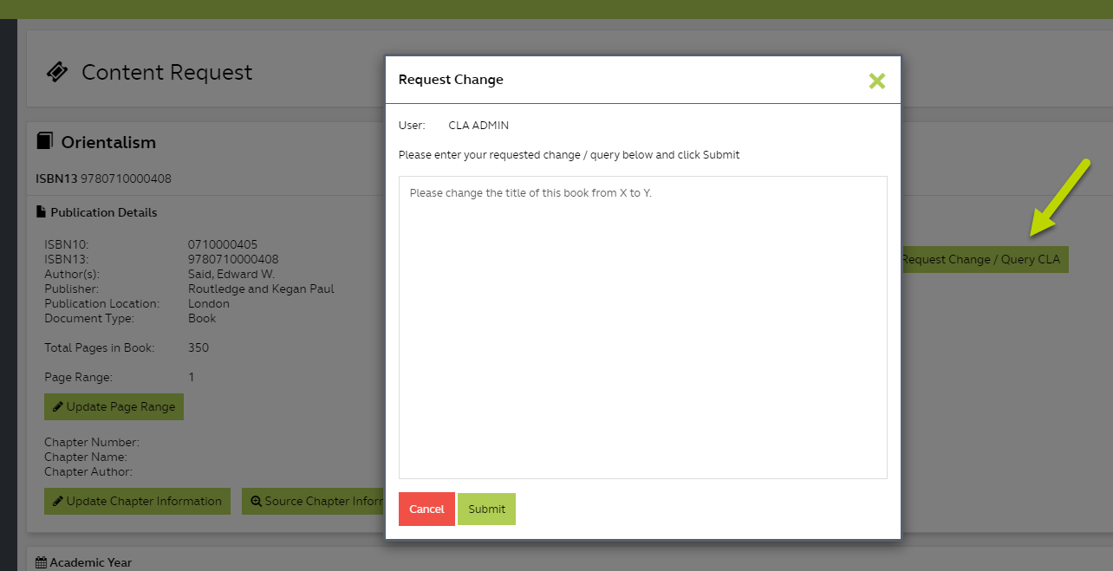The width and height of the screenshot is (1113, 571).
Task: Click pencil icon on Update Page Range
Action: [x=57, y=406]
